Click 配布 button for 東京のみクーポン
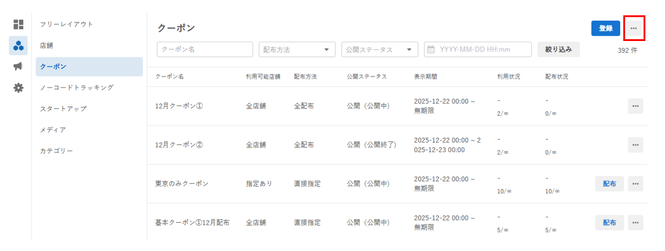The width and height of the screenshot is (665, 251). coord(609,184)
